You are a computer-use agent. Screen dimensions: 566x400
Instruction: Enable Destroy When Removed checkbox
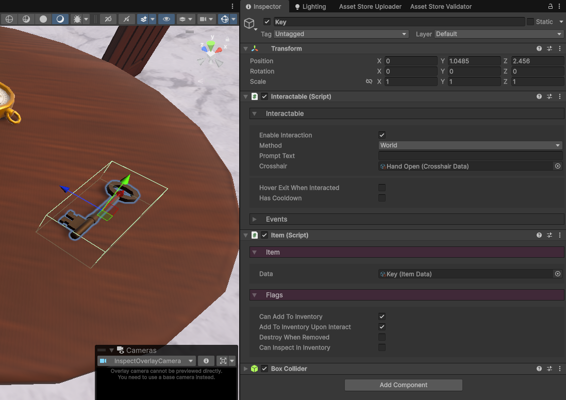(x=382, y=337)
